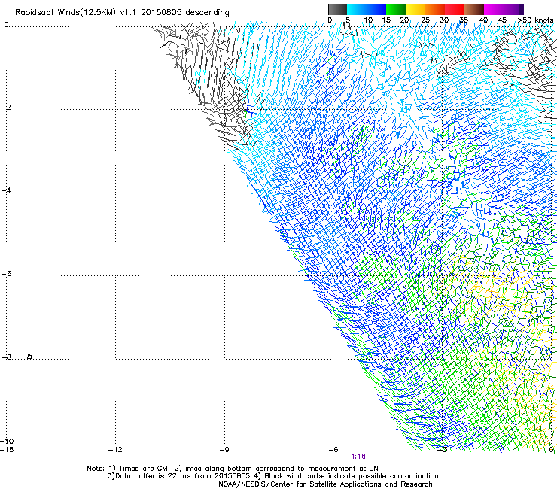Click the "-15" longitude axis label
The image size is (557, 489).
point(7,450)
